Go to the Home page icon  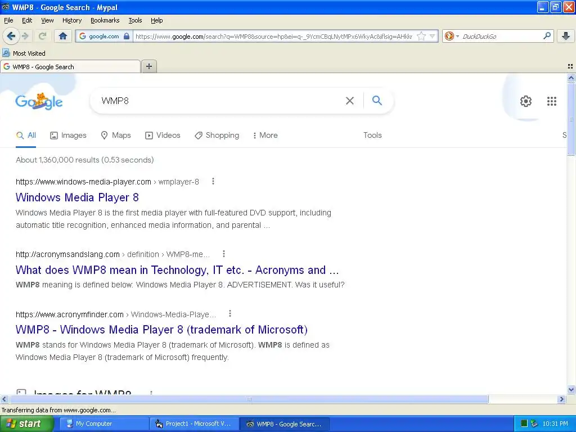[x=63, y=36]
